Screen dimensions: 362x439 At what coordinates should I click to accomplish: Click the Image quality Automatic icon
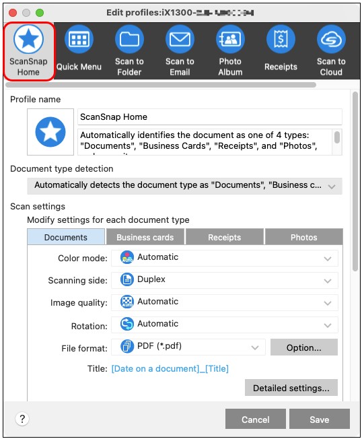[127, 302]
